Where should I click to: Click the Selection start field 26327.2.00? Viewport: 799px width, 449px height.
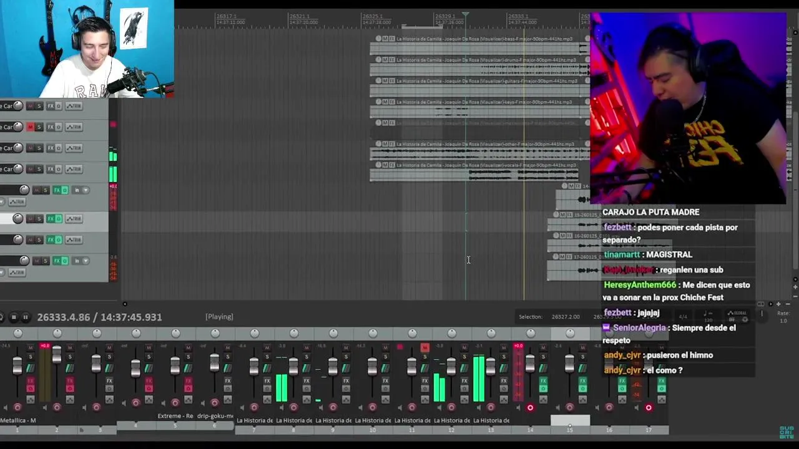566,317
